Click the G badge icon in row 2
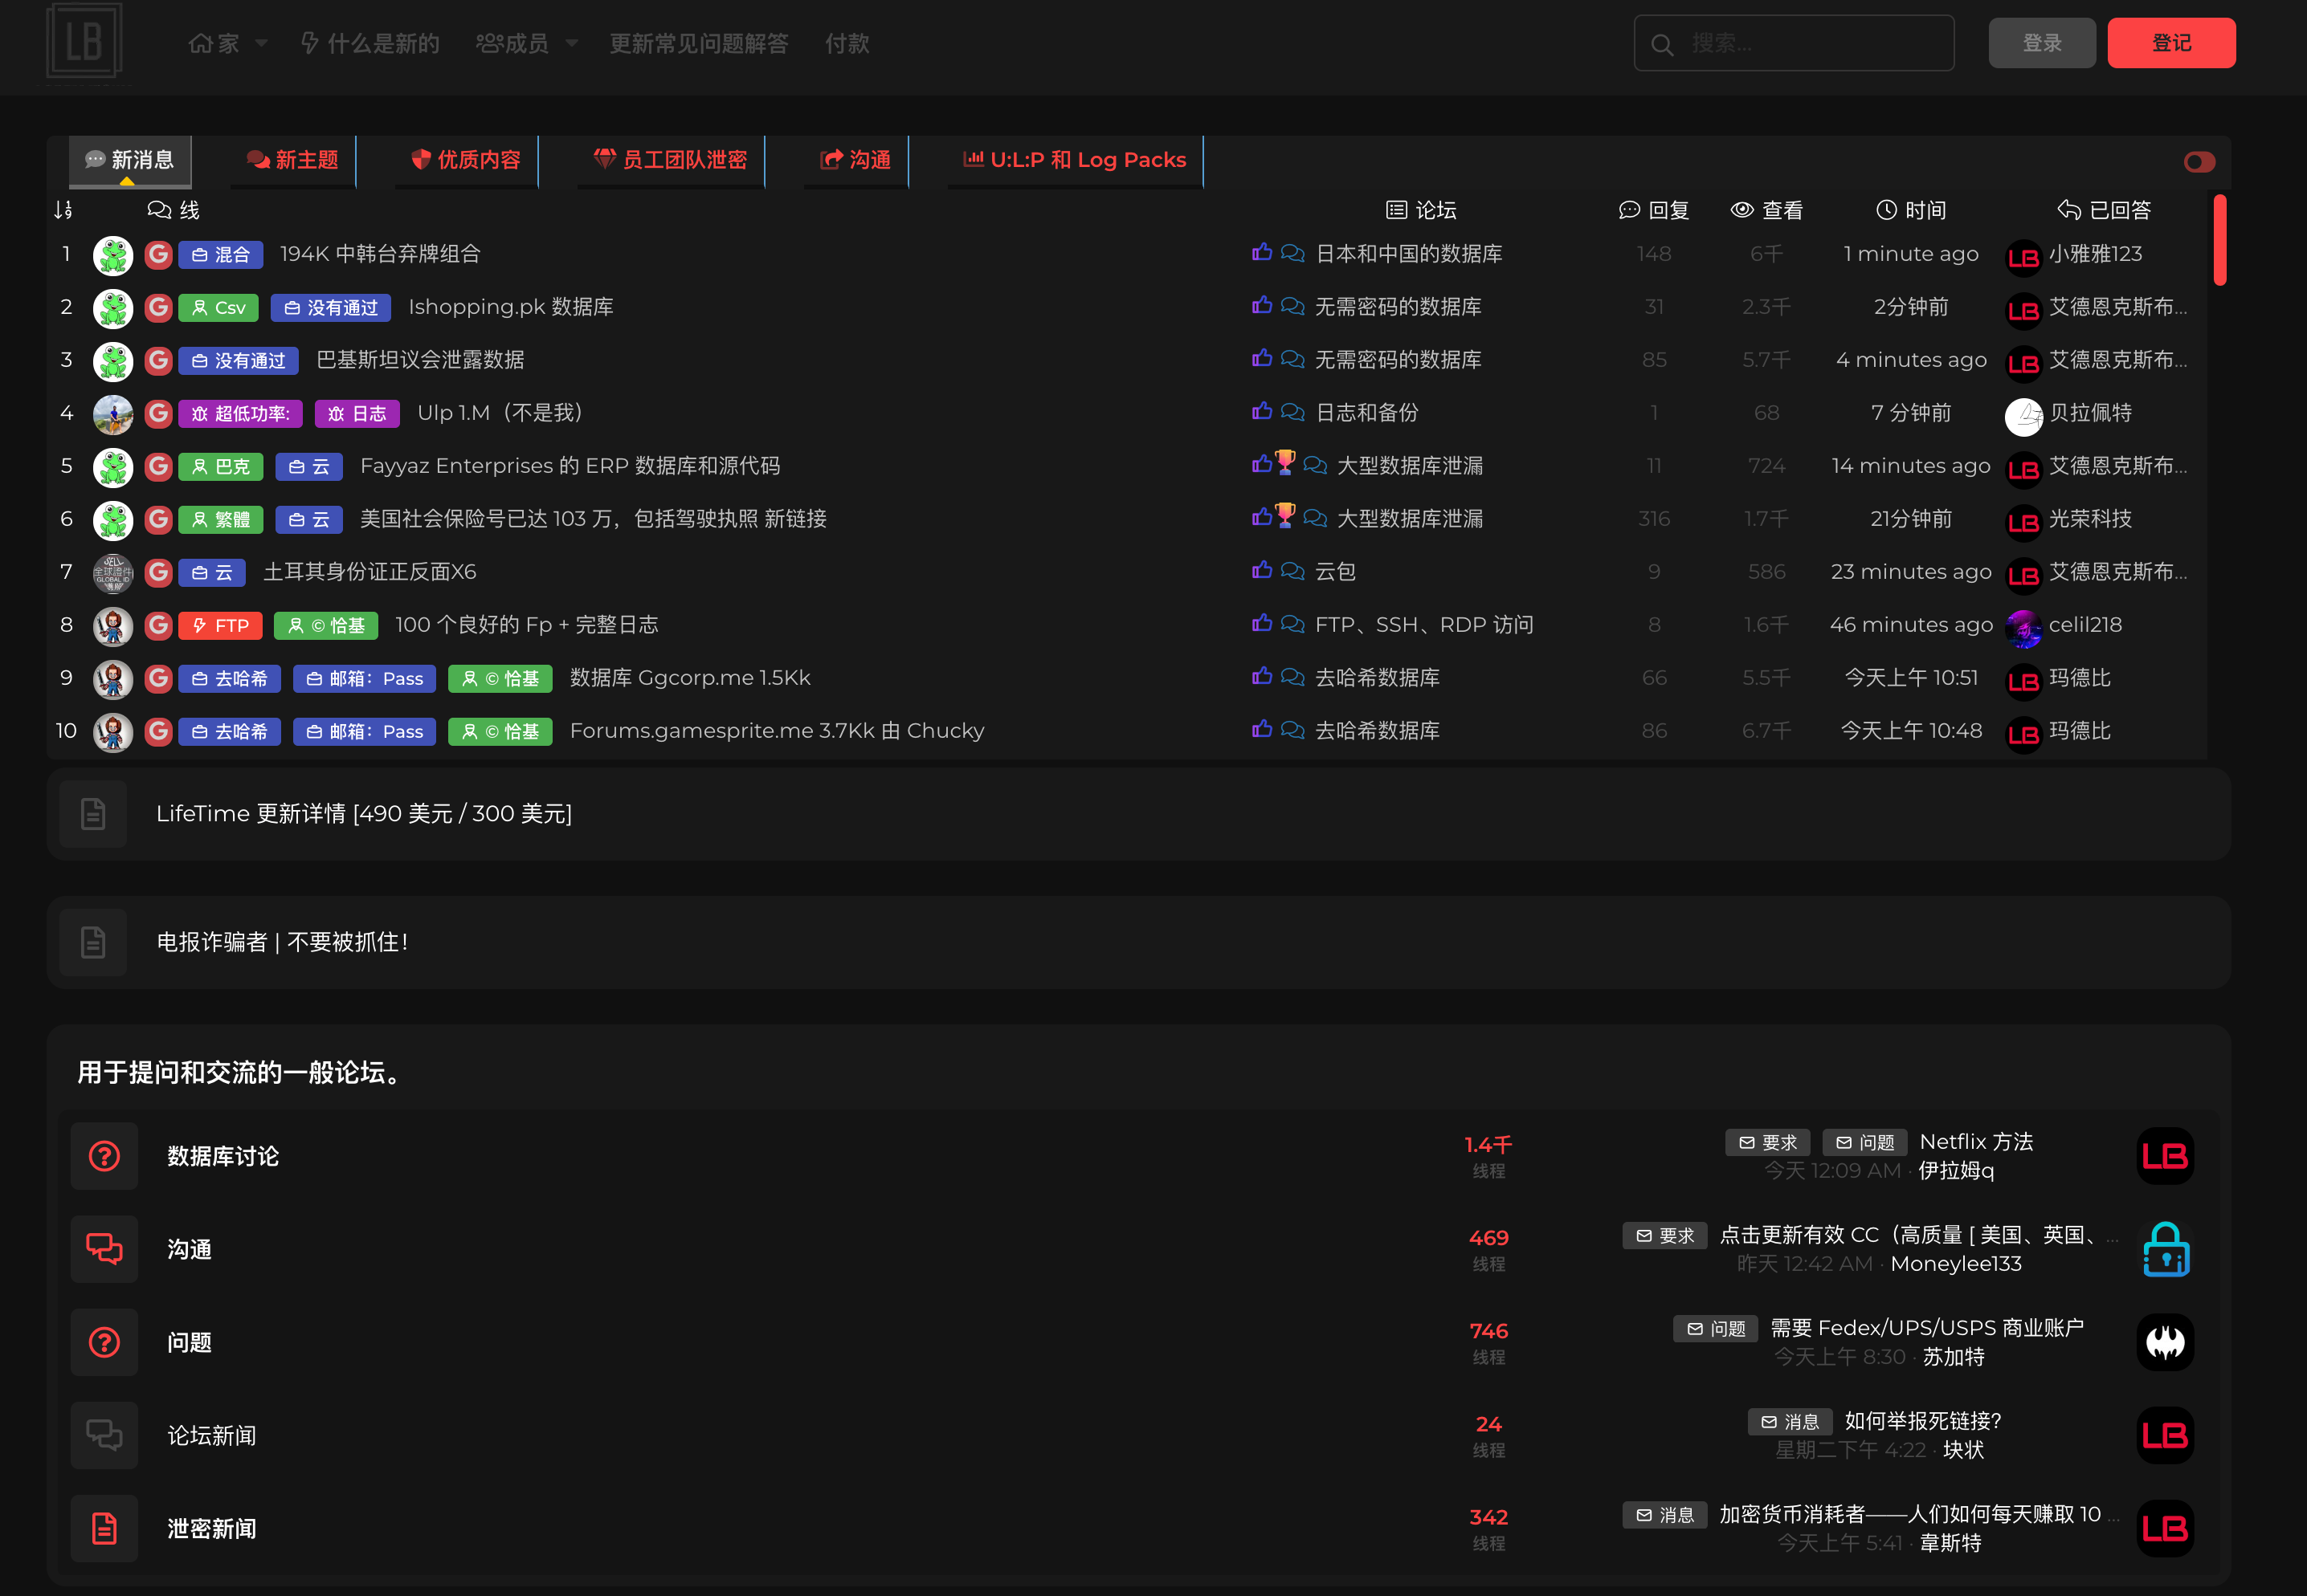 click(x=158, y=307)
